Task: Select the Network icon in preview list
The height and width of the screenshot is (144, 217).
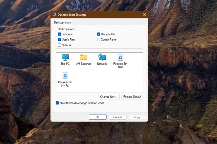Action: click(x=102, y=59)
